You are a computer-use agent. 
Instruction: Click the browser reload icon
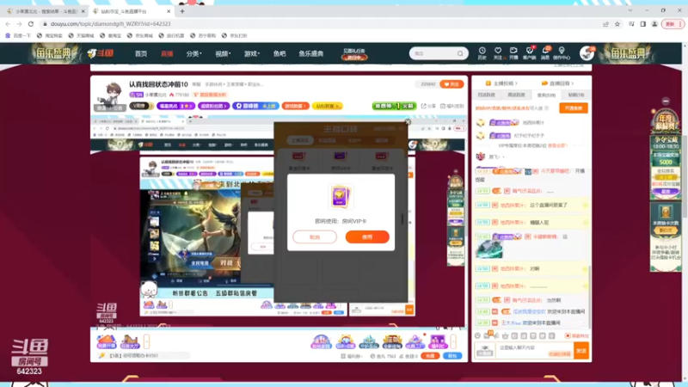pos(31,24)
